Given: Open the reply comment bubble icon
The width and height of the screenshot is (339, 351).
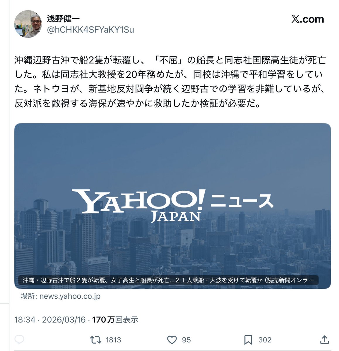Looking at the screenshot, I should tap(19, 340).
